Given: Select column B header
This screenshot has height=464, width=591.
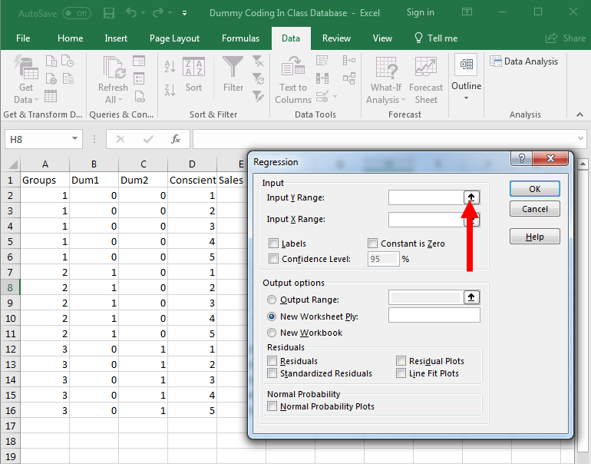Looking at the screenshot, I should pyautogui.click(x=94, y=164).
